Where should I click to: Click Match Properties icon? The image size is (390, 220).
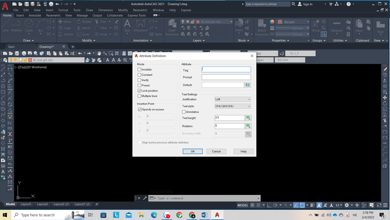click(262, 27)
